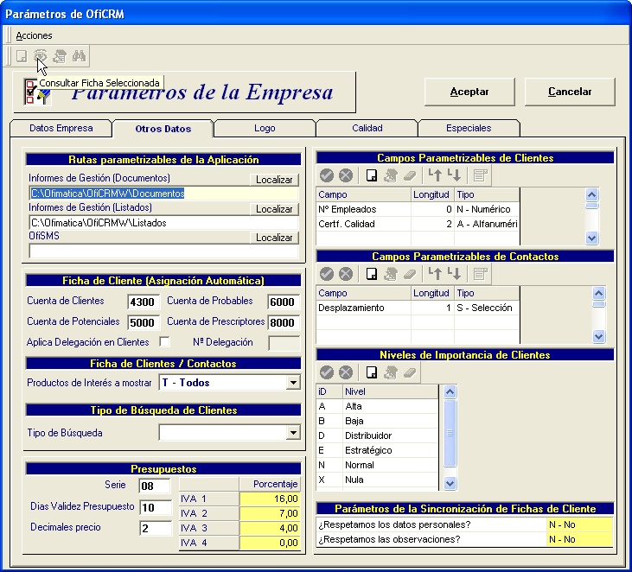Erase field icon in Campos de Clientes toolbar

[410, 175]
